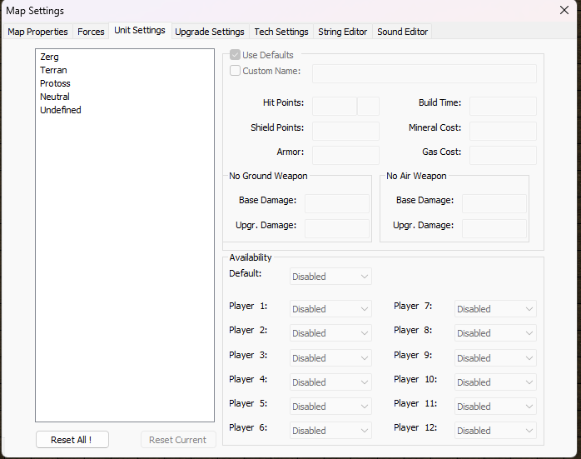581x459 pixels.
Task: Click the Undefined list entry
Action: click(x=60, y=110)
